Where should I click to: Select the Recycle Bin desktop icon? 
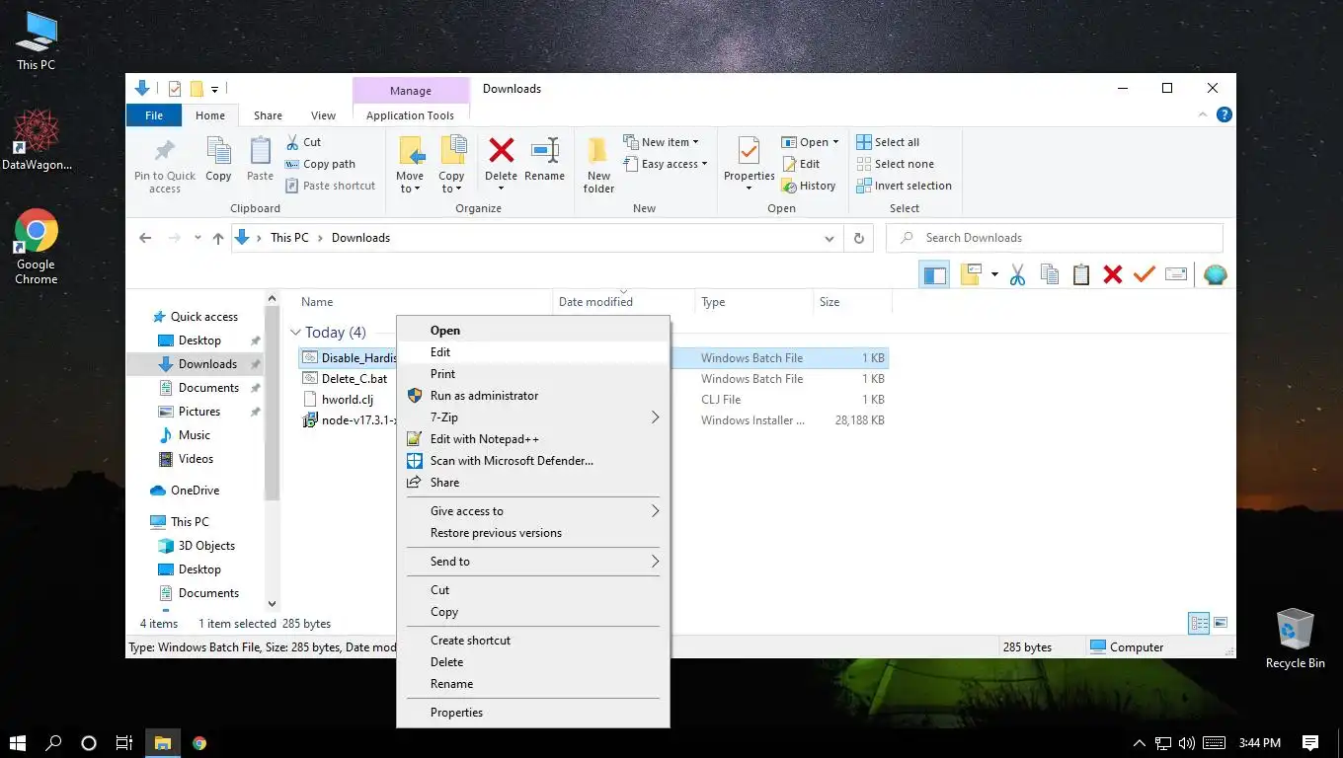(1296, 639)
